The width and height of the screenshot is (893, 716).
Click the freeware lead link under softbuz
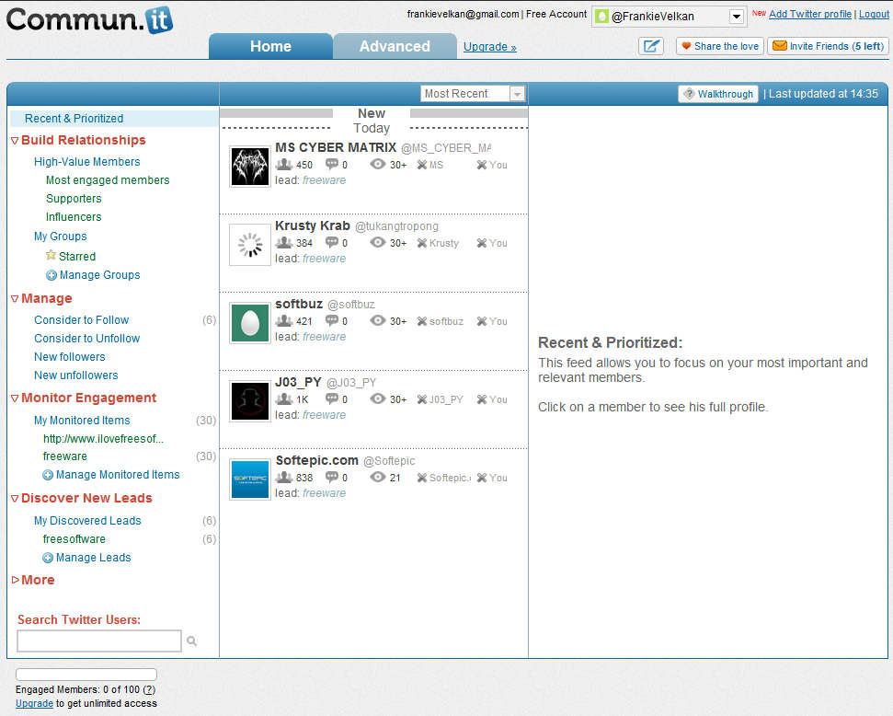tap(324, 337)
